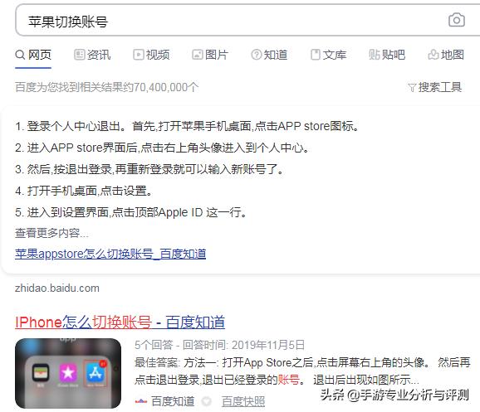Open result IPhone怎么切换账号 - 百度知道
480x412 pixels.
(120, 322)
